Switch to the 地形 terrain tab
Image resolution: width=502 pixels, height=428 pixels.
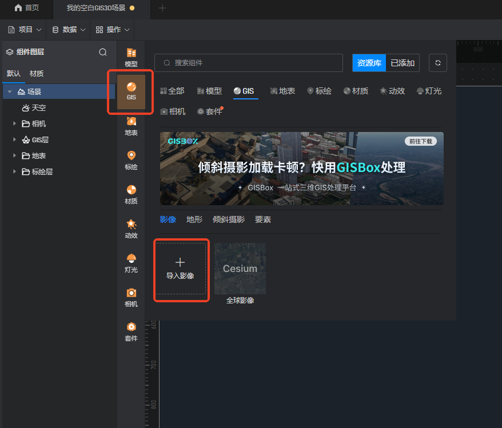194,219
